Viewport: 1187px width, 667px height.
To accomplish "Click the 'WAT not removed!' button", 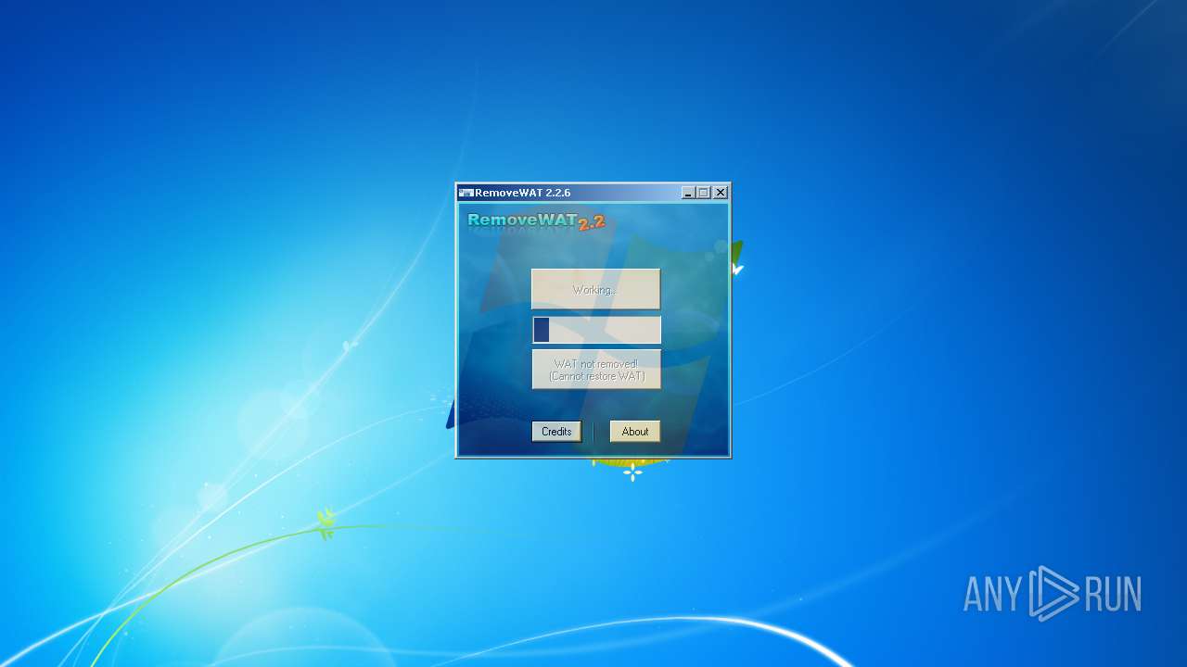I will 595,370.
